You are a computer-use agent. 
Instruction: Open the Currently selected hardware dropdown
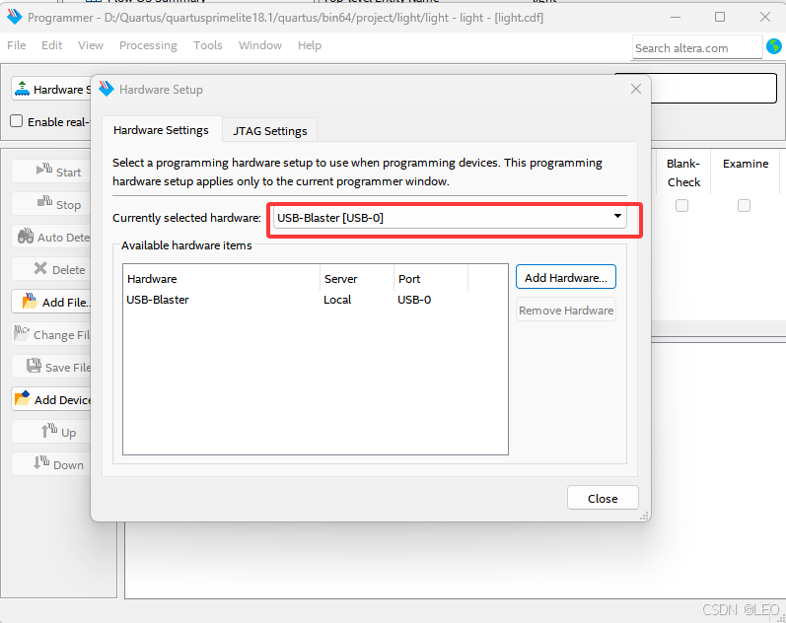(x=450, y=218)
